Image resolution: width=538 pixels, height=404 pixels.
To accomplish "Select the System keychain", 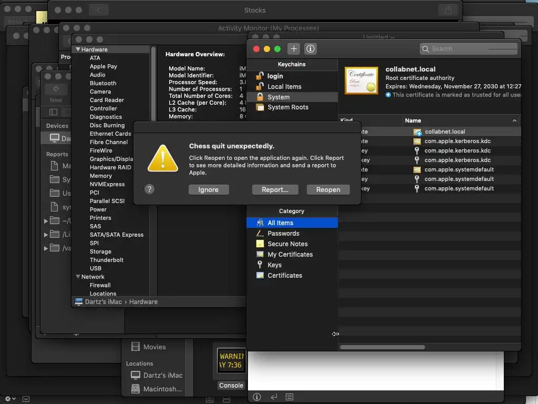I will click(292, 97).
